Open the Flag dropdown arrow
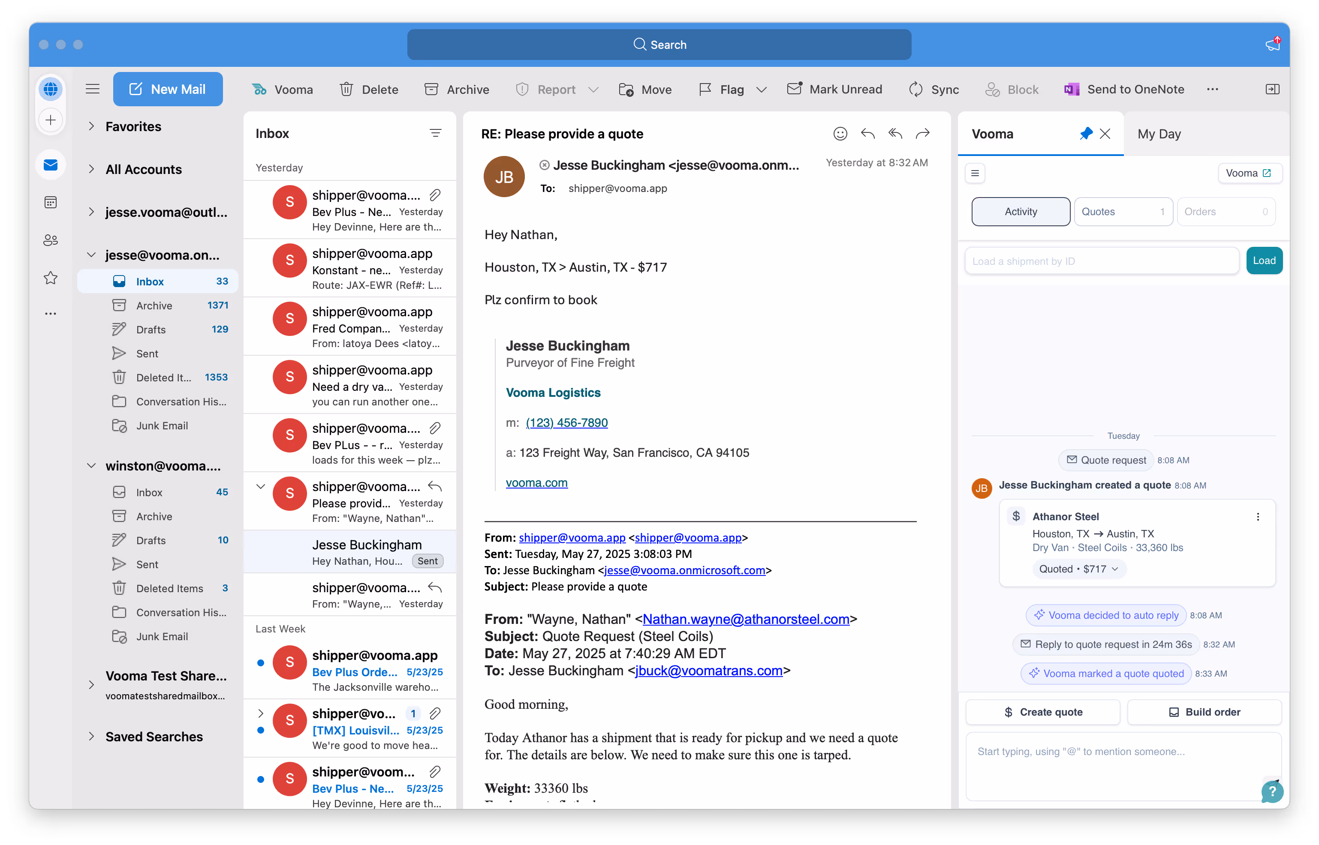The image size is (1319, 845). (x=761, y=90)
